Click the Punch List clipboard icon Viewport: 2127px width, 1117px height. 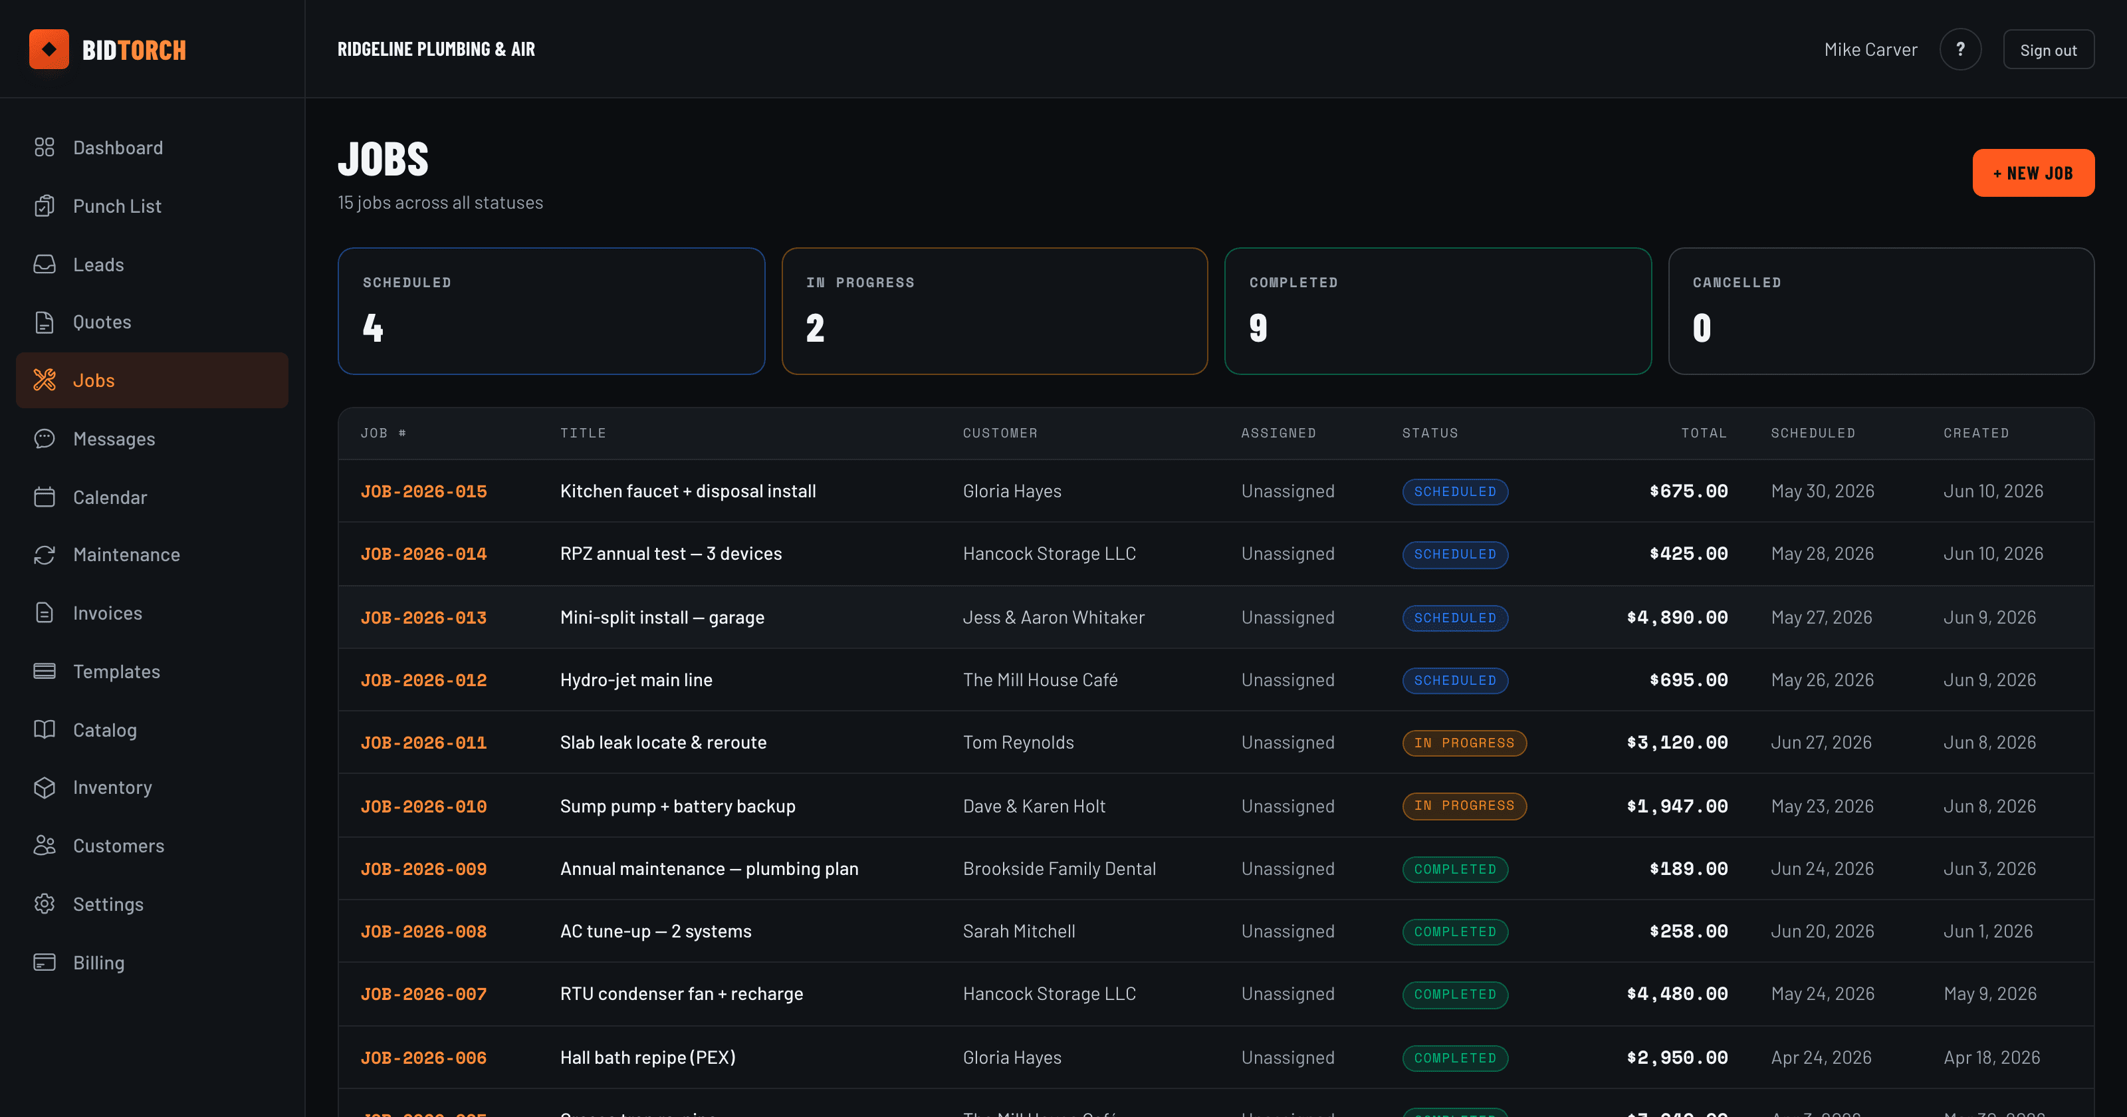45,205
